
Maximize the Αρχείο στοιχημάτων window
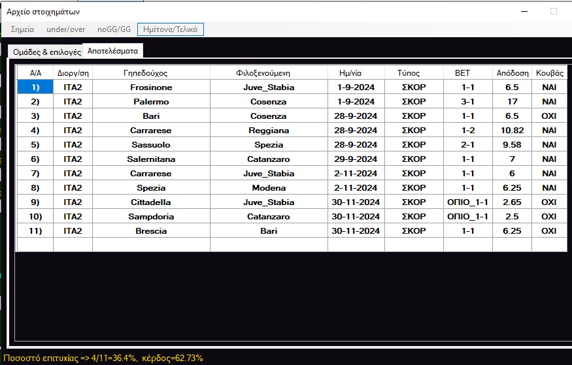[553, 11]
